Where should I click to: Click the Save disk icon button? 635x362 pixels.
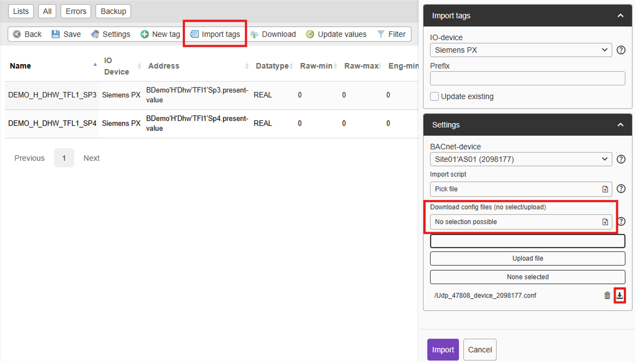click(66, 34)
